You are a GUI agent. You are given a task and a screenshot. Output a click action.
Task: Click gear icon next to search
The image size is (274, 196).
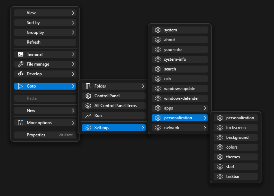[158, 69]
